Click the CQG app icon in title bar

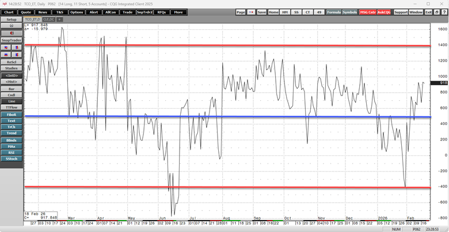[x=3, y=3]
